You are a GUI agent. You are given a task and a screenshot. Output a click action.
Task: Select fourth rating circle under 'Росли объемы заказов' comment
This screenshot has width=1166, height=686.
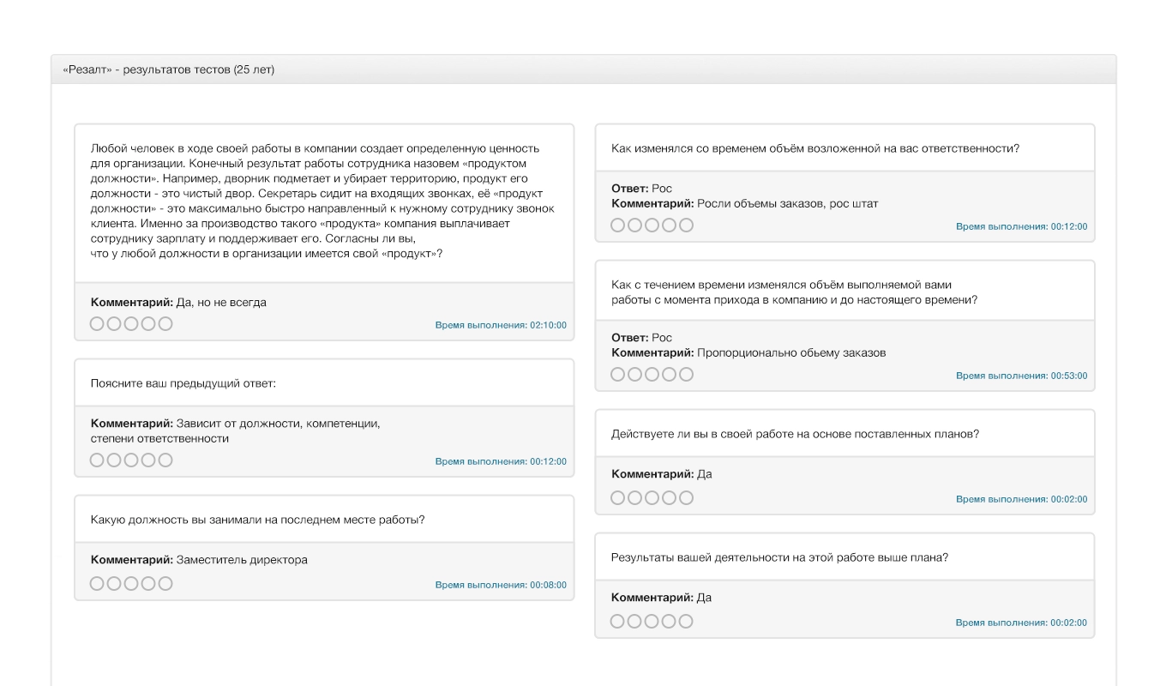coord(669,225)
